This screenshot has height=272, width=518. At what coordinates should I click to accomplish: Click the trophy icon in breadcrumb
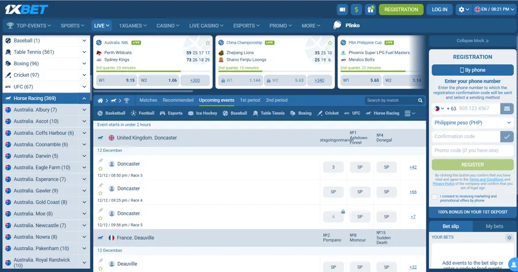(127, 100)
